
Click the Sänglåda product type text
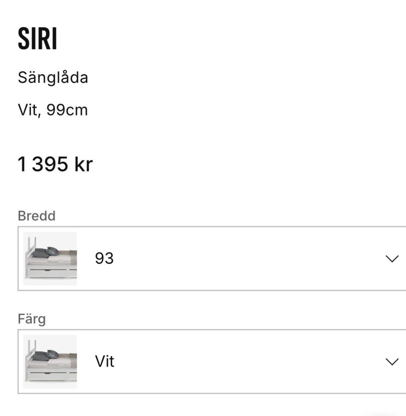pos(53,77)
